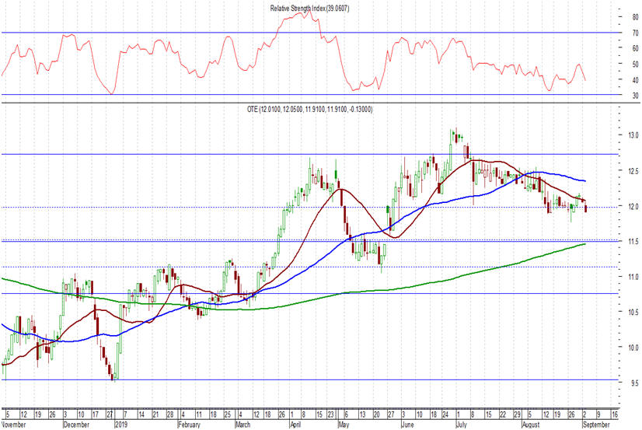Select the 11.0 price axis label
Viewport: 642px width, 430px height.
(633, 277)
